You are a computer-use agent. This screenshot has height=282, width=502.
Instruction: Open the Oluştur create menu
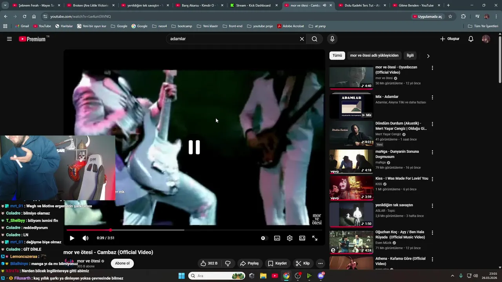(449, 39)
